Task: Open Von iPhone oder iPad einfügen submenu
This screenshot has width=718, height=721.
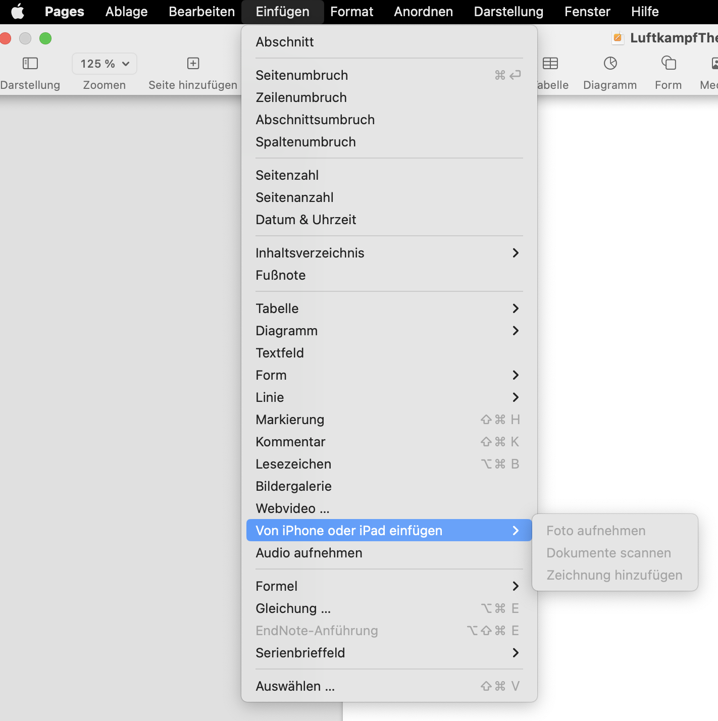Action: click(x=389, y=531)
